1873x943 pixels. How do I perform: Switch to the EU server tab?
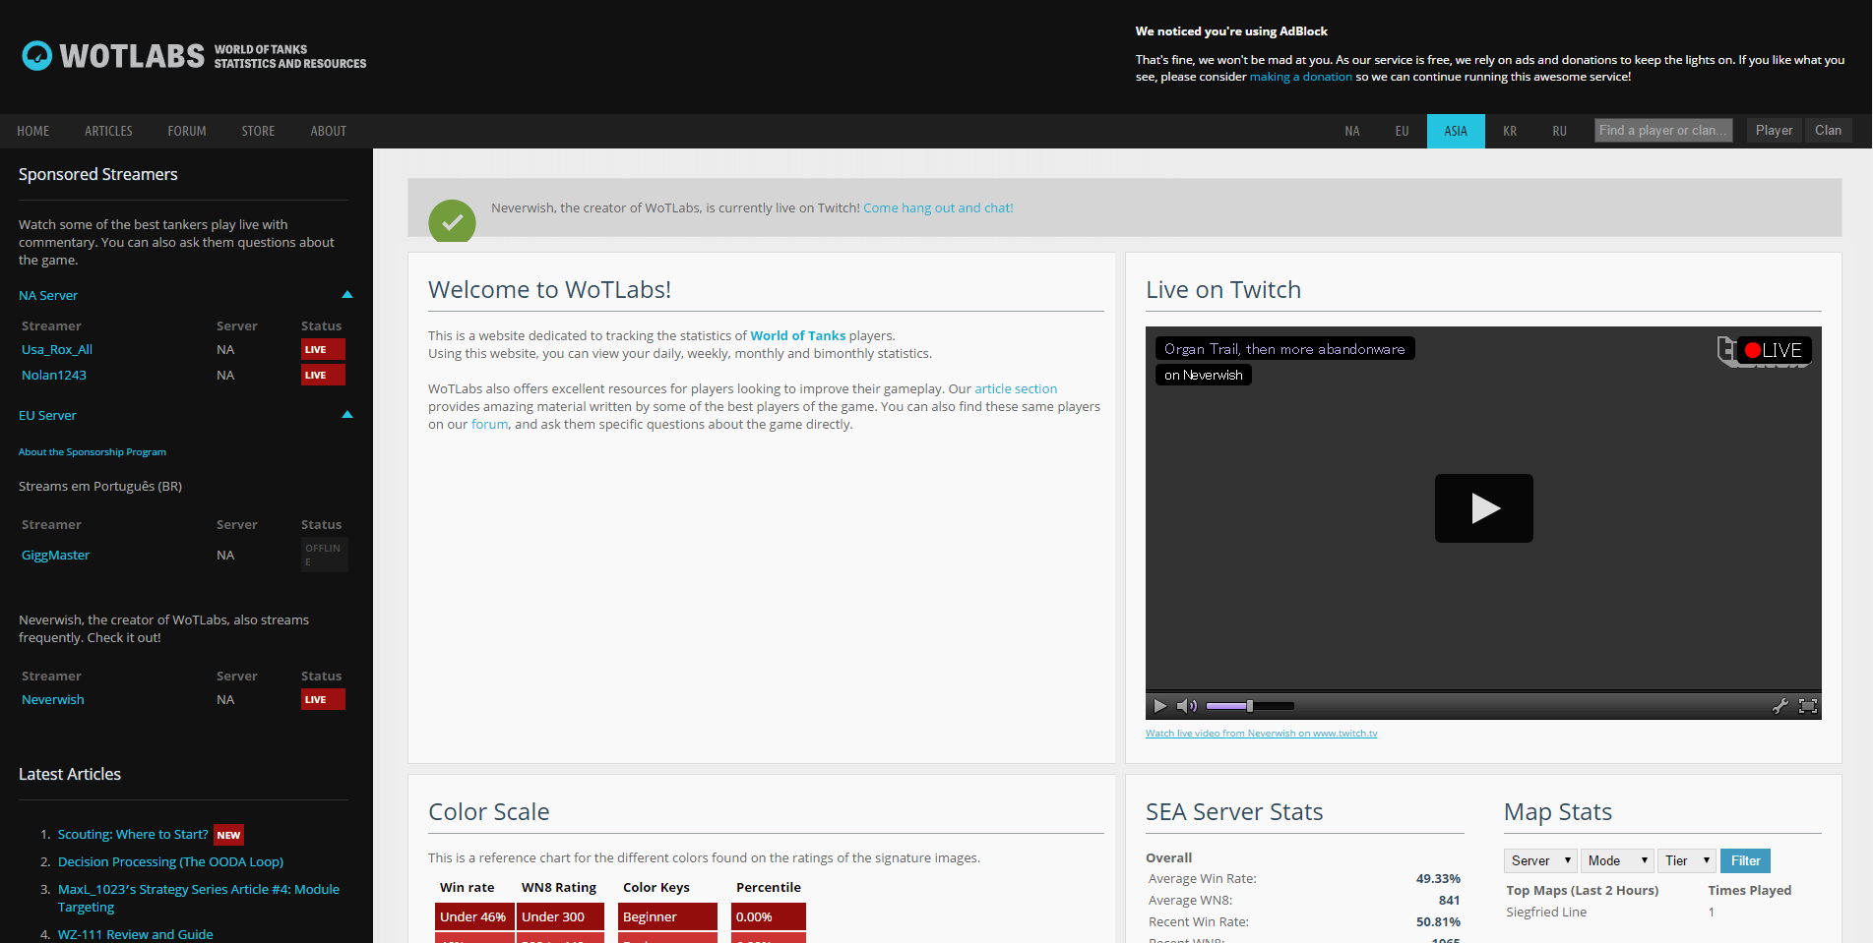point(1402,131)
